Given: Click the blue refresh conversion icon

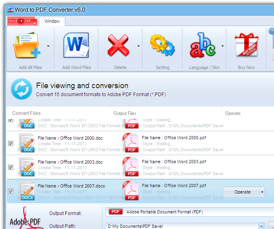Looking at the screenshot, I should pos(22,89).
